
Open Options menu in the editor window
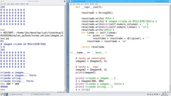coord(87,4)
